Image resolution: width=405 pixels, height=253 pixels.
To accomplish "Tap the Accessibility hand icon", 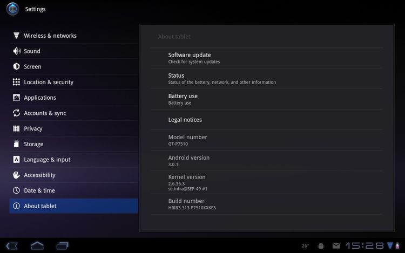I will pyautogui.click(x=16, y=175).
